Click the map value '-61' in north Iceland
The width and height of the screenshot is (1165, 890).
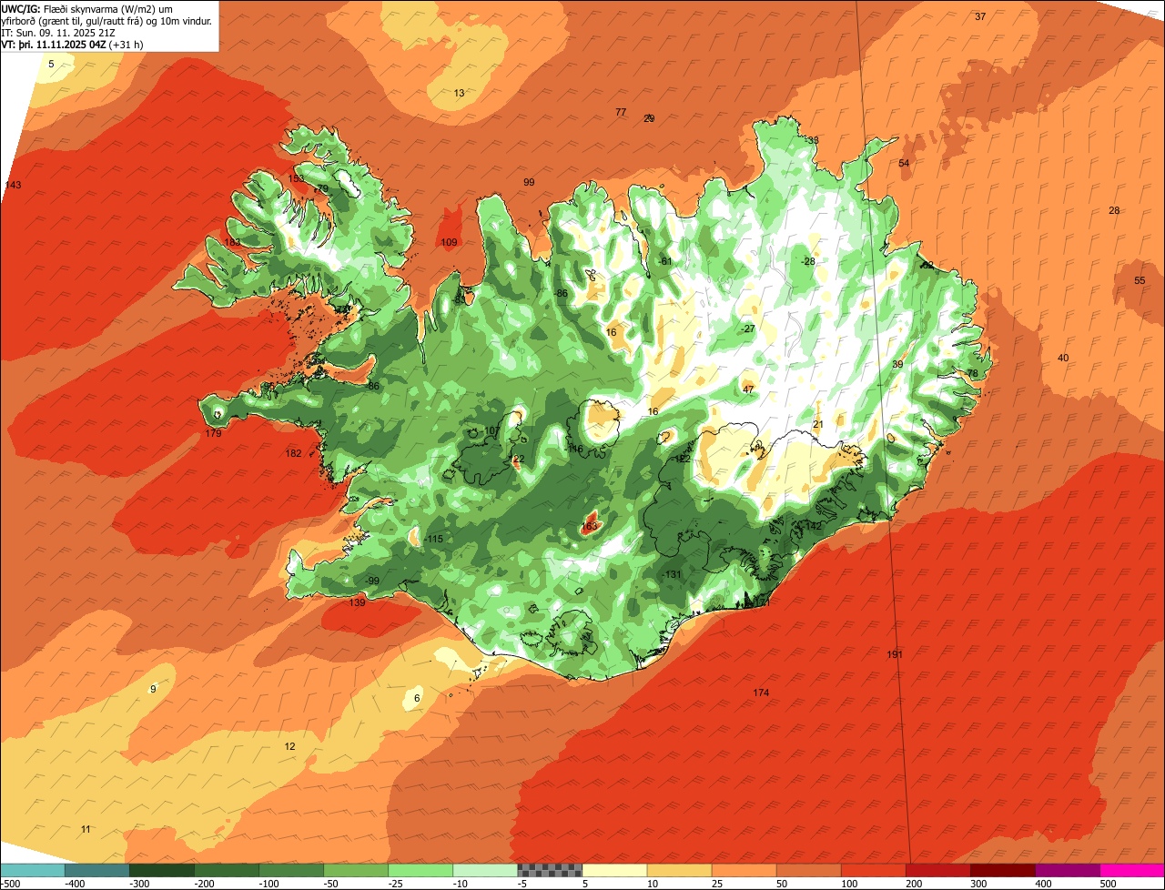pos(664,261)
